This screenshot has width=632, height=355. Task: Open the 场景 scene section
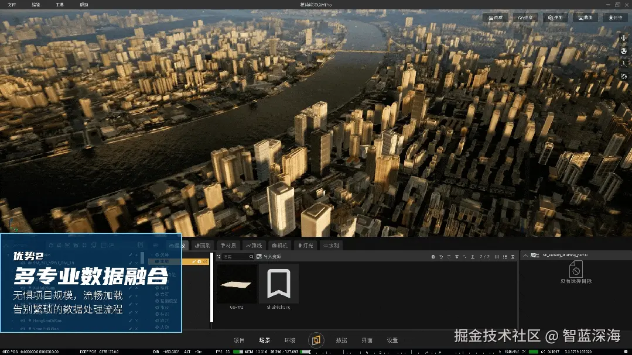(264, 340)
